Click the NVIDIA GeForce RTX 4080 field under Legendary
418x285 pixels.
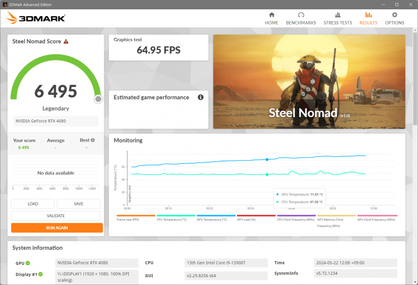pyautogui.click(x=56, y=121)
